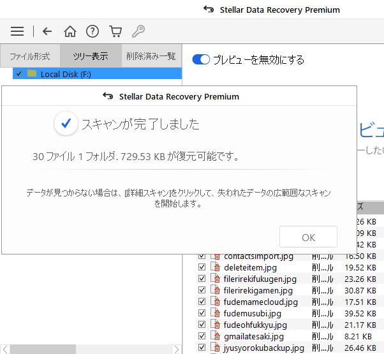Uncheck the contactsimport.jpg checkbox
The width and height of the screenshot is (384, 354).
point(202,256)
